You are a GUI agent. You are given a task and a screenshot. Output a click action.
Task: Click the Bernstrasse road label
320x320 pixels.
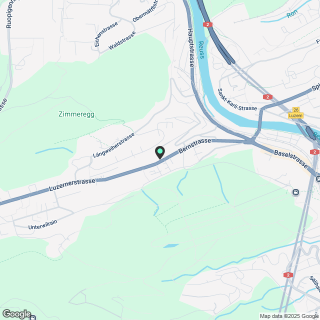coord(194,145)
